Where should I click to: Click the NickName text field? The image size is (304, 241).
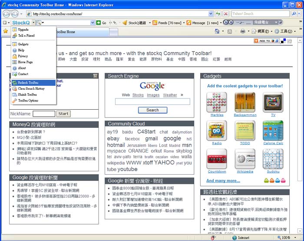click(x=44, y=114)
